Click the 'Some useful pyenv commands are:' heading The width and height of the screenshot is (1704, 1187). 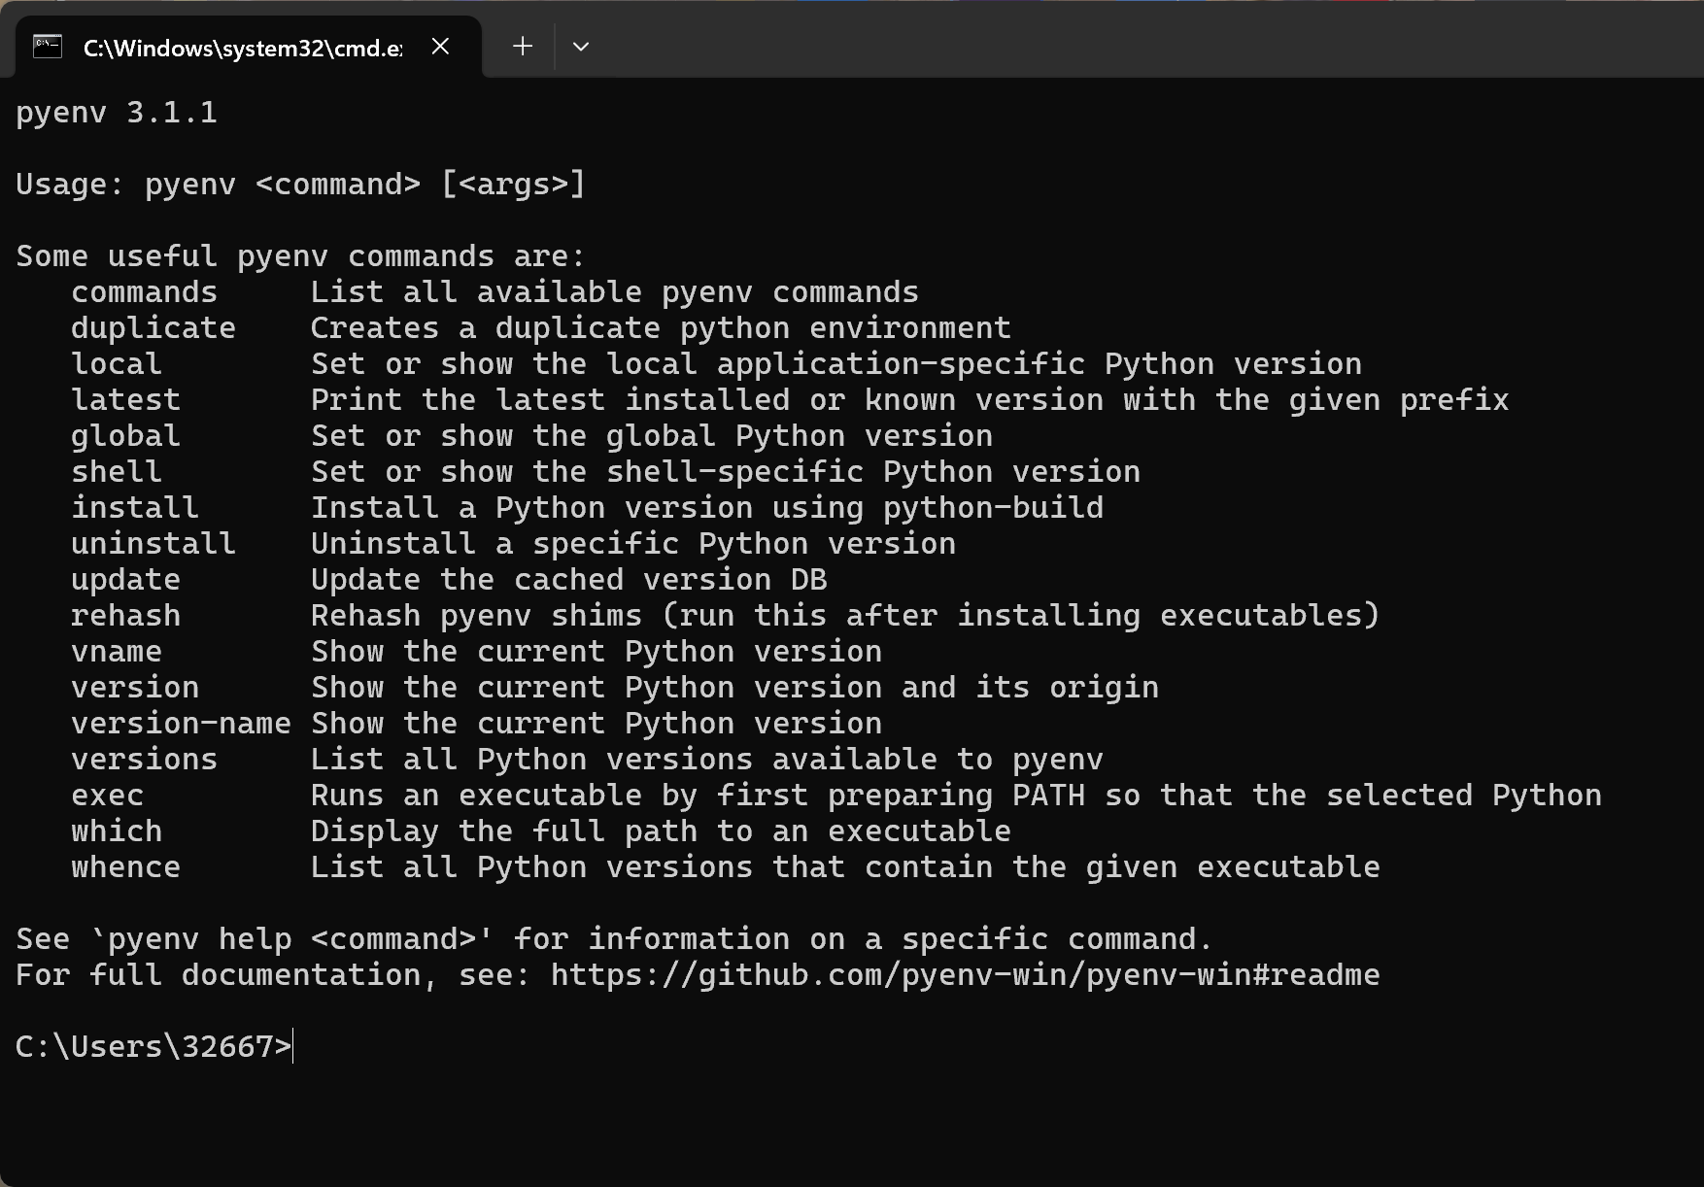(301, 256)
